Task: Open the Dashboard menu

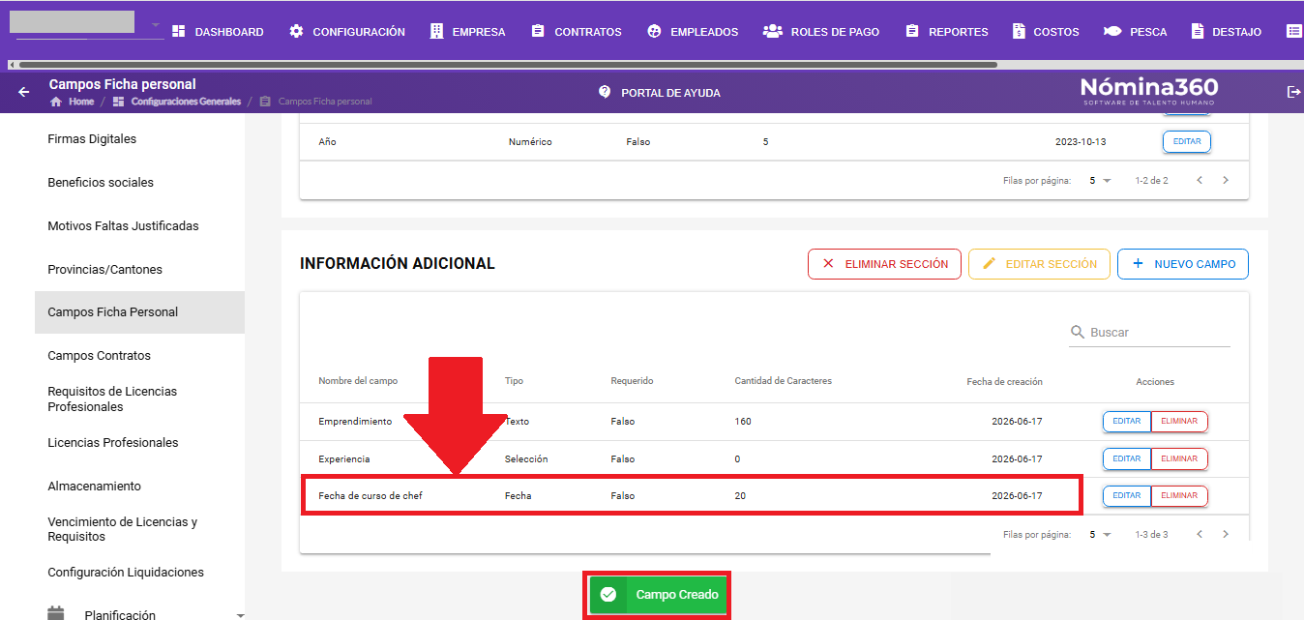Action: [x=218, y=32]
